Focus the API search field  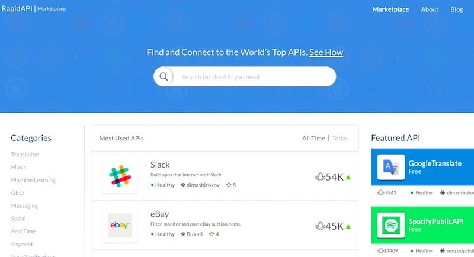click(x=252, y=77)
